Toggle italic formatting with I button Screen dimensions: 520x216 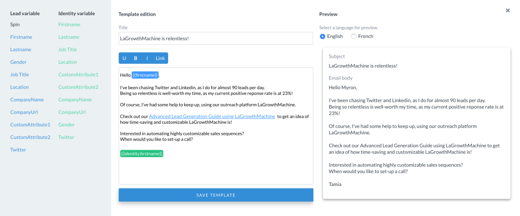pos(147,58)
